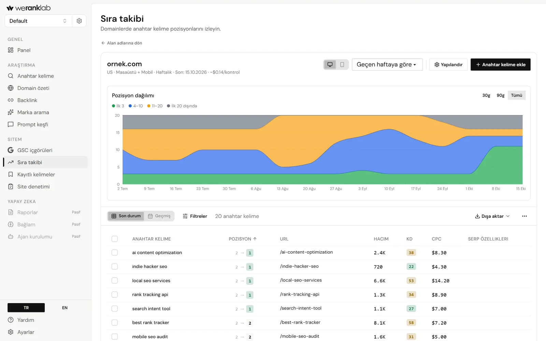
Task: Toggle the green 'İlk 3' legend swatch
Action: 114,106
